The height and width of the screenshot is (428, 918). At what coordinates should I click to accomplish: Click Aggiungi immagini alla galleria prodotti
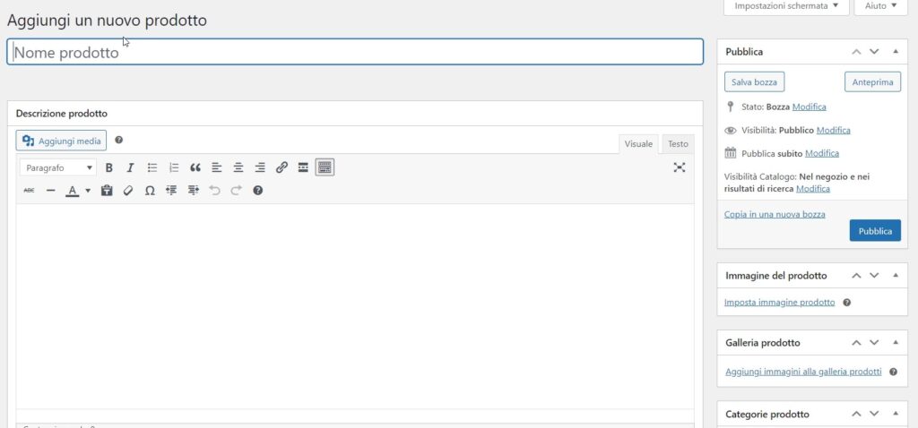pos(803,372)
